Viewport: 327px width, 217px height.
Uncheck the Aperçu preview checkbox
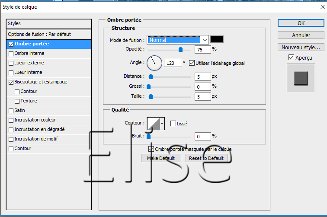291,57
